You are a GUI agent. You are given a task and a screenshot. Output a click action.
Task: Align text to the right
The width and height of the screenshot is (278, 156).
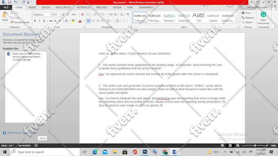(98, 21)
